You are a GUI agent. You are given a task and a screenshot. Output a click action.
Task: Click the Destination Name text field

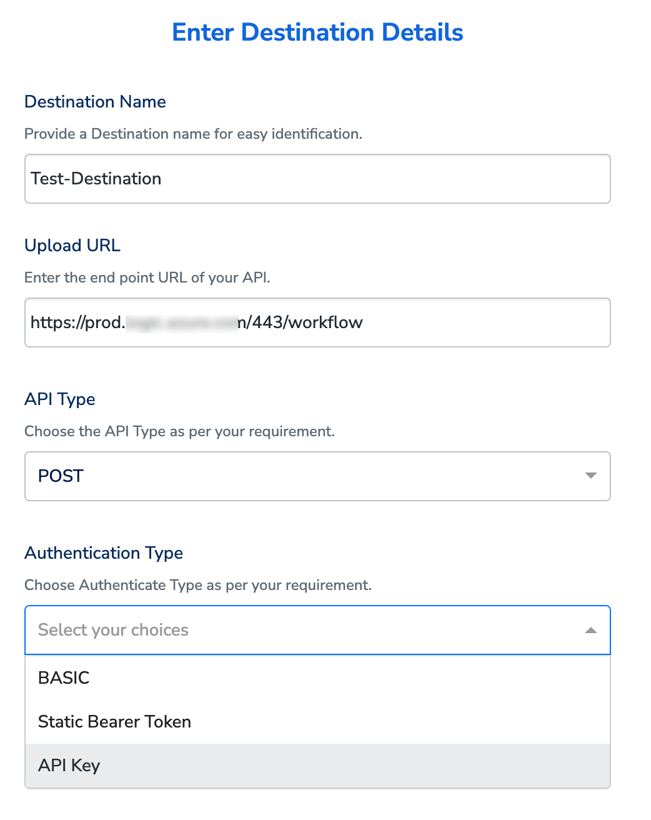point(317,179)
